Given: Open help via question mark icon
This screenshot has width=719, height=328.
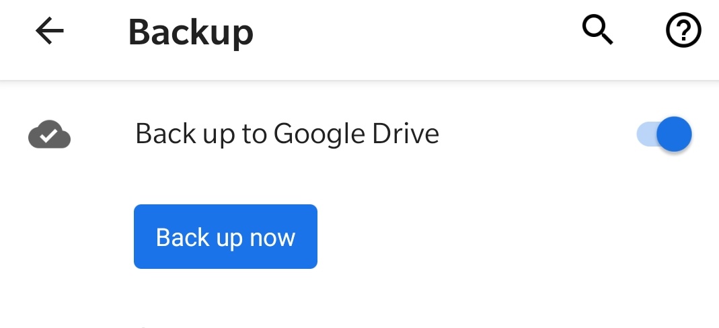Looking at the screenshot, I should (683, 30).
